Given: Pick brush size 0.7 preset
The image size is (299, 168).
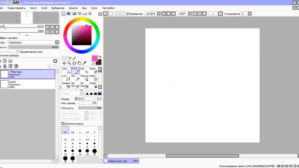Looking at the screenshot, I should 65,130.
